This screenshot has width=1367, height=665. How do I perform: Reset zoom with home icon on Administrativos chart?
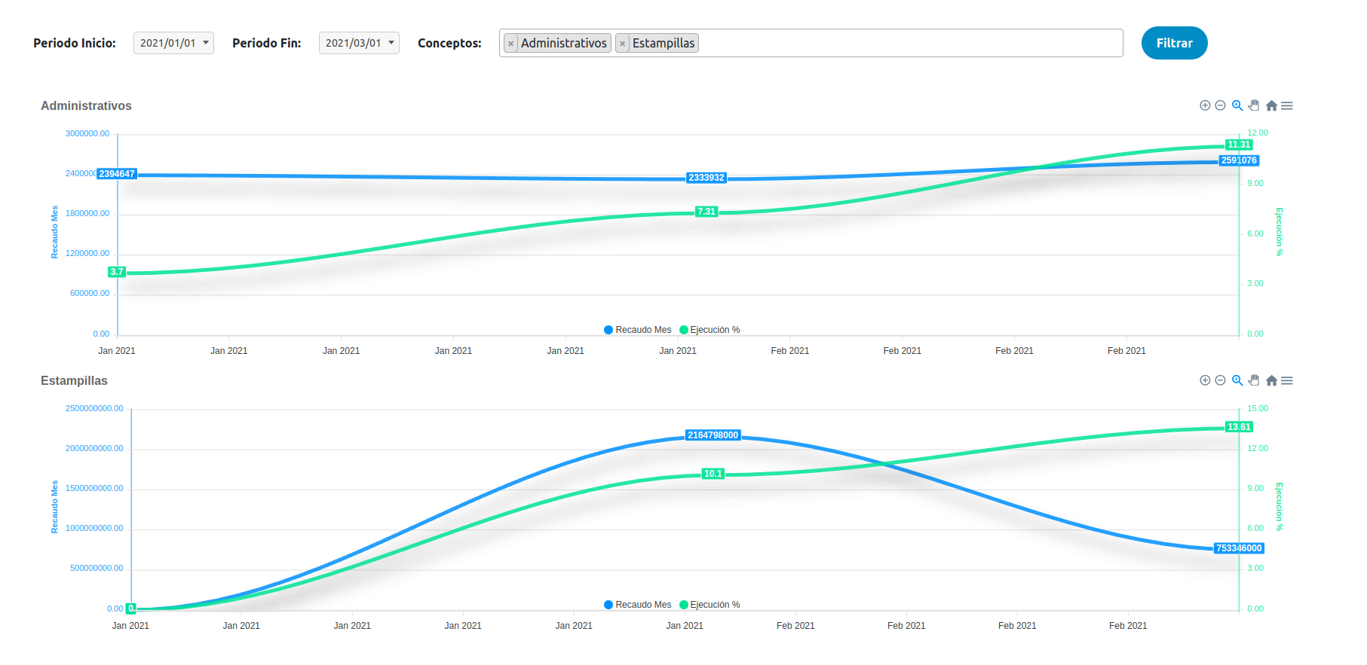1271,105
